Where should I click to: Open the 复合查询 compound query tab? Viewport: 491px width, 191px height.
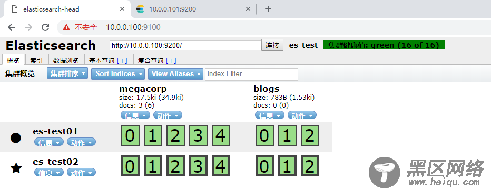point(157,60)
